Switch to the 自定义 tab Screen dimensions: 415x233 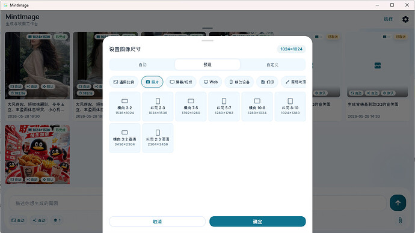pos(272,65)
